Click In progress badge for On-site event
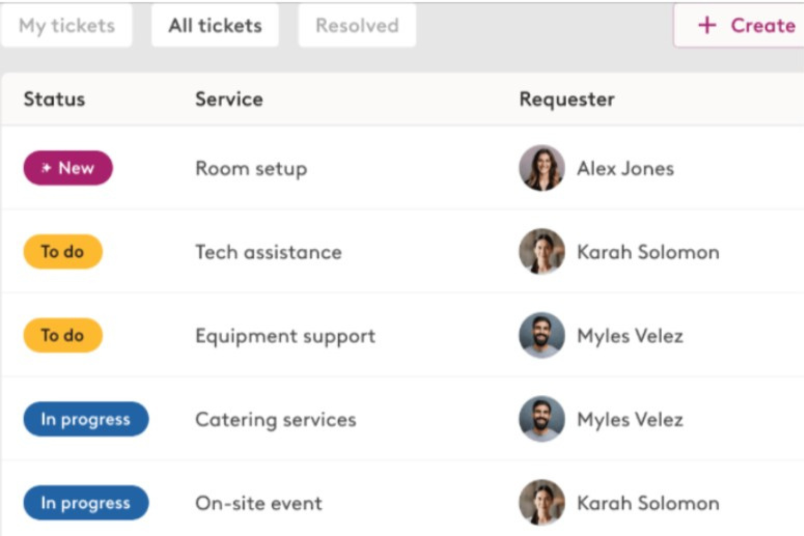Image resolution: width=804 pixels, height=536 pixels. click(x=86, y=503)
